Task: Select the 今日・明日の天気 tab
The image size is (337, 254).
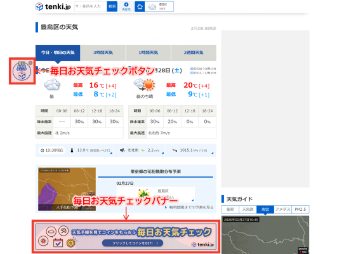Action: coord(58,53)
